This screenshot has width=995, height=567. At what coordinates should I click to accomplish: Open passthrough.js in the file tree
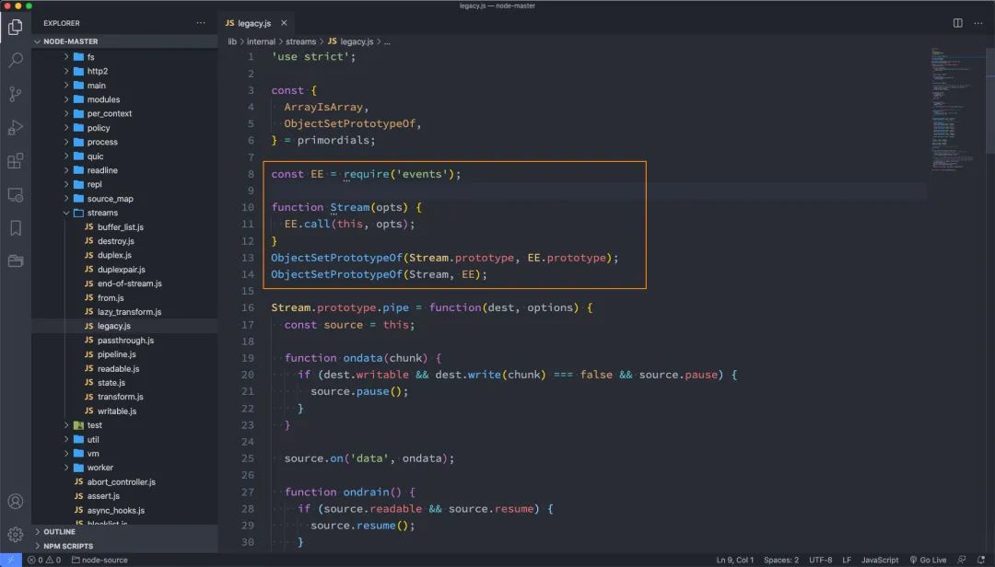tap(124, 340)
